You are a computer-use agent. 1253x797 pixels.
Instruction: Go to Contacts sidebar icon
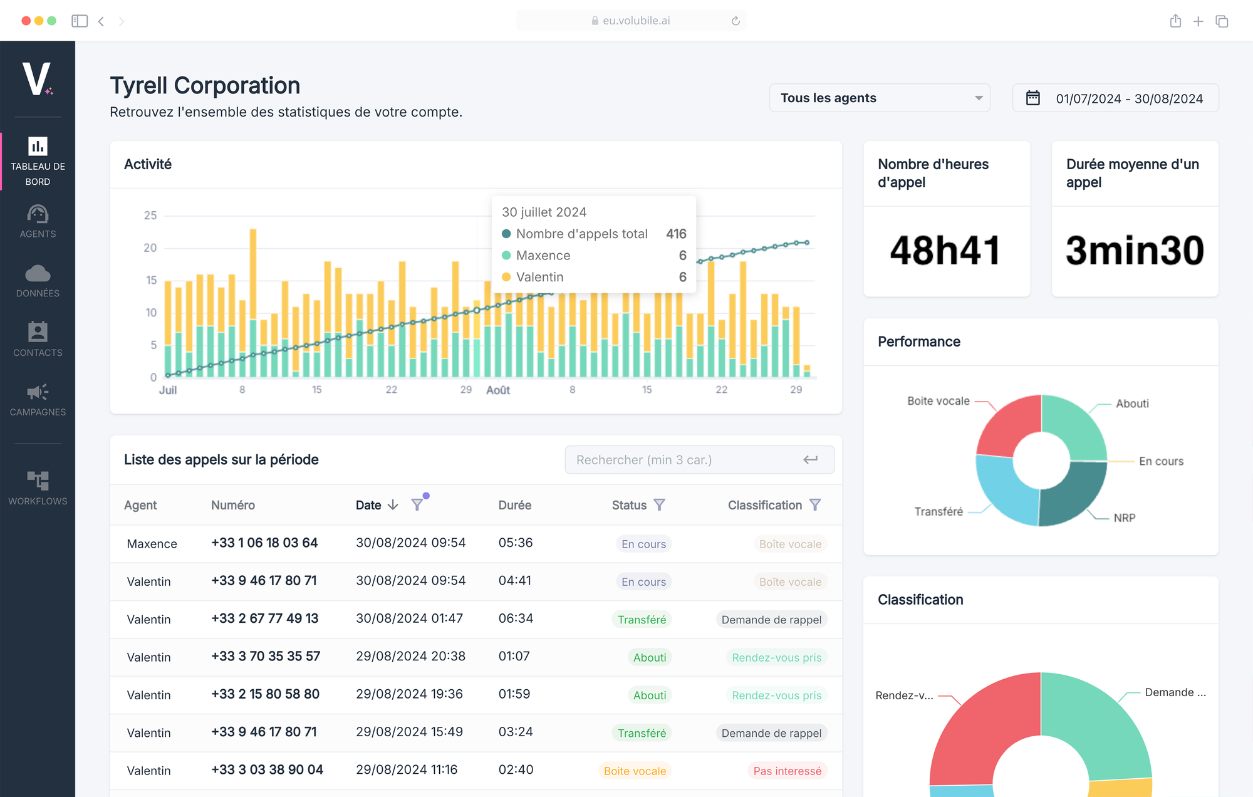tap(38, 332)
